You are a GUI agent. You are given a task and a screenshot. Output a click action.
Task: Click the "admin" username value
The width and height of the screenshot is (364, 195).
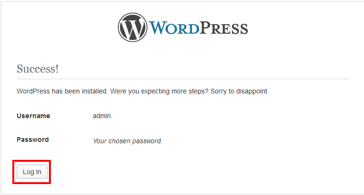102,116
